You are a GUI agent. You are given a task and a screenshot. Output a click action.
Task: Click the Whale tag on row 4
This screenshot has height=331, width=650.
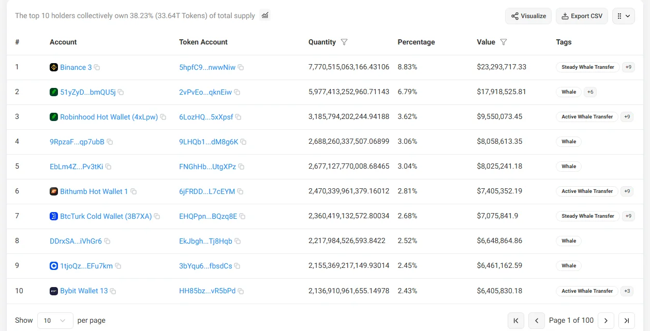click(x=569, y=142)
